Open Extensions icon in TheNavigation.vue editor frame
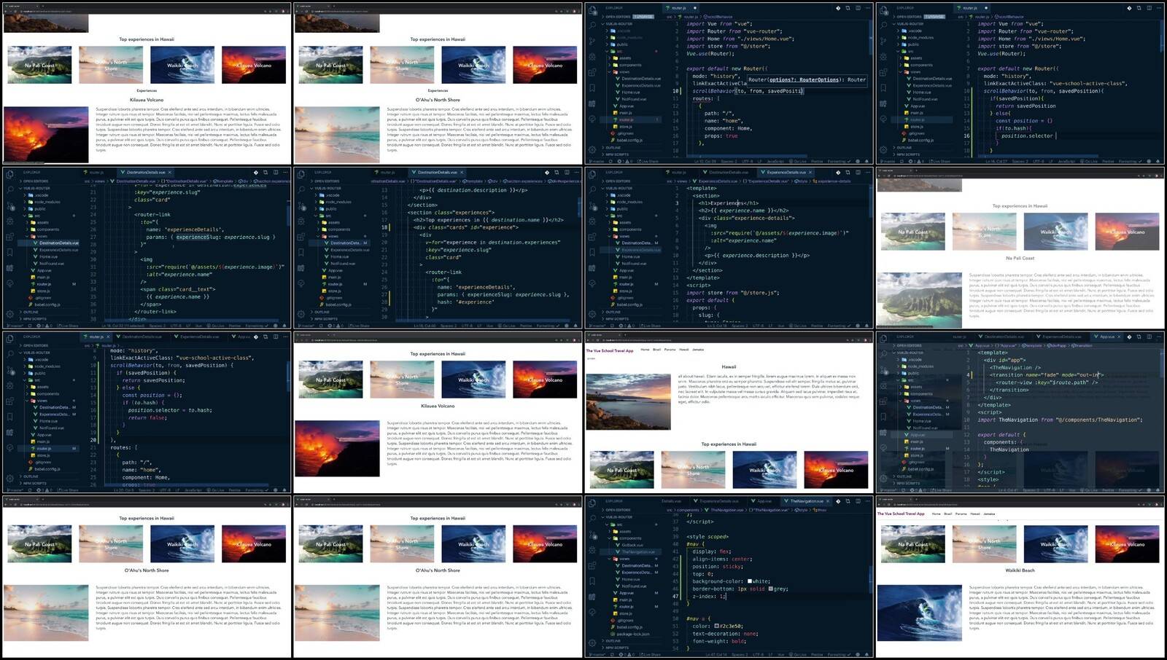This screenshot has height=660, width=1167. click(x=592, y=565)
